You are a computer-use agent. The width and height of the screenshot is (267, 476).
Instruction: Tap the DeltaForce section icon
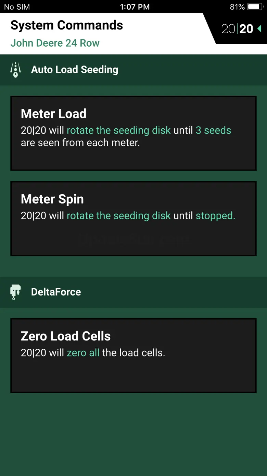pyautogui.click(x=15, y=292)
